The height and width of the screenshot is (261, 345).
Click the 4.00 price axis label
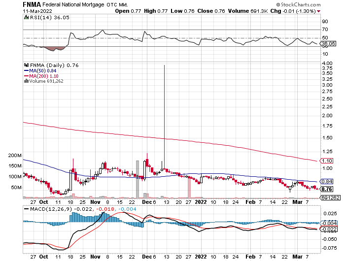click(327, 64)
